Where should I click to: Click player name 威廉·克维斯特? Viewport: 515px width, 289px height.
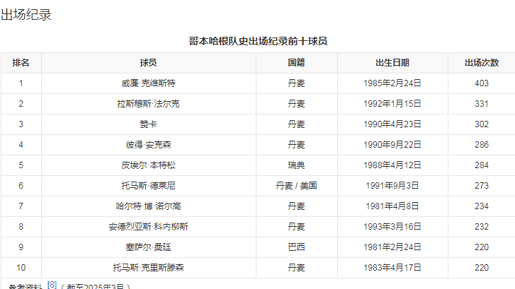click(x=148, y=83)
